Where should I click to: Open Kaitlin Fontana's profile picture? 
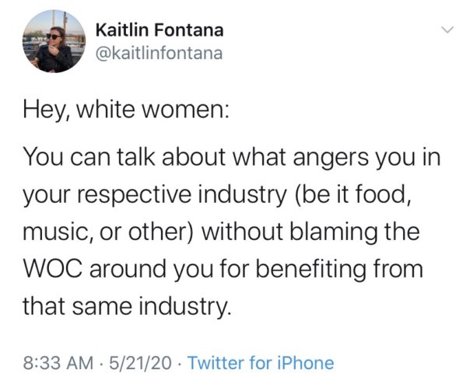click(x=54, y=41)
